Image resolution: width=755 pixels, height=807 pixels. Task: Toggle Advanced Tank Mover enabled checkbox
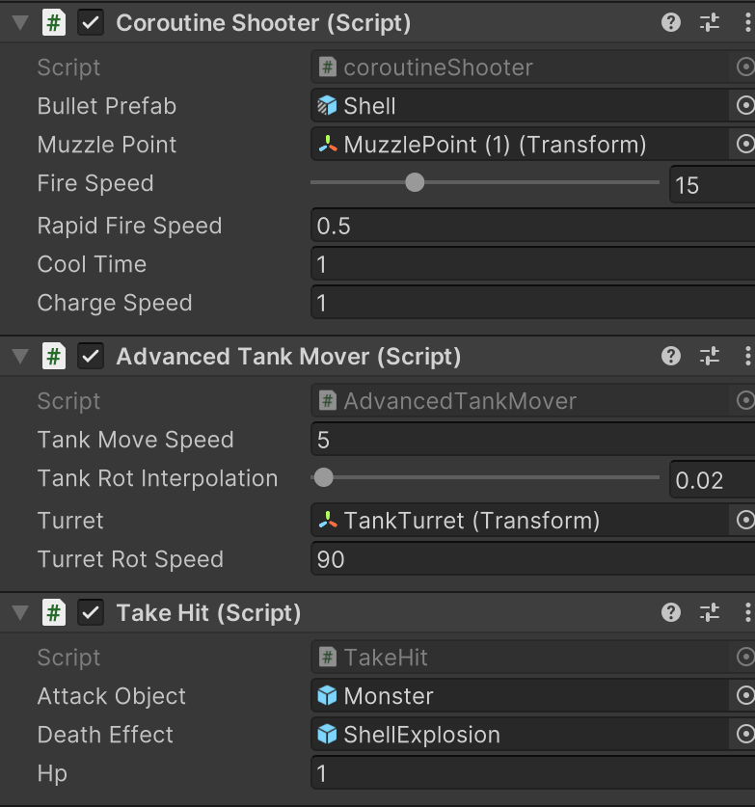click(91, 357)
